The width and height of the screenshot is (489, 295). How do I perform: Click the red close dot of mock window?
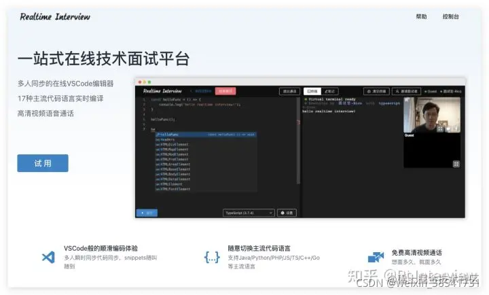point(140,82)
